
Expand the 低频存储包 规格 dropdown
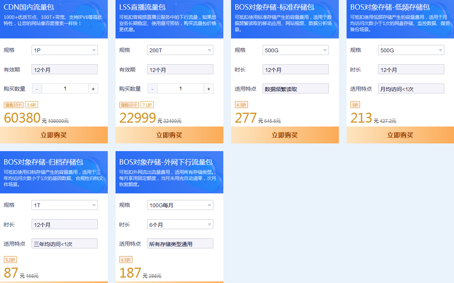point(411,50)
